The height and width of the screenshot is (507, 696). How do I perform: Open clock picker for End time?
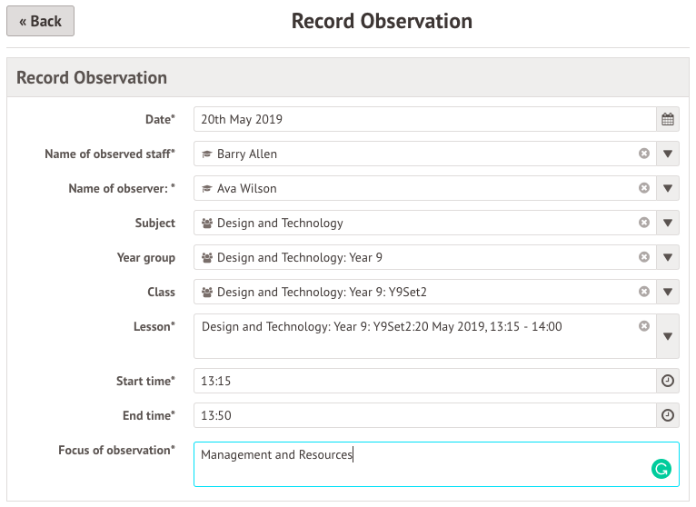pyautogui.click(x=667, y=415)
